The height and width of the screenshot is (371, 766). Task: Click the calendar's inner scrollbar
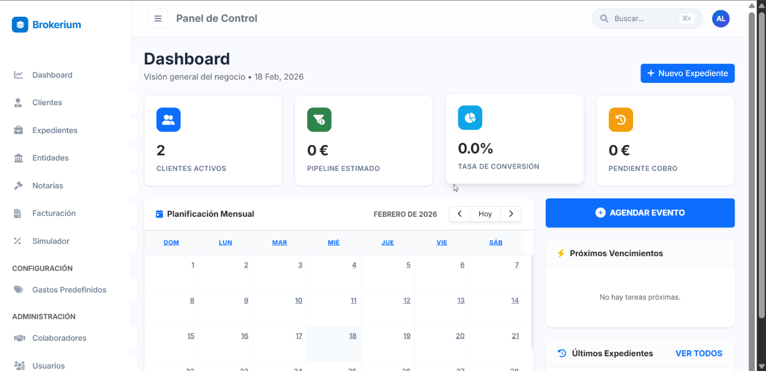coord(532,301)
